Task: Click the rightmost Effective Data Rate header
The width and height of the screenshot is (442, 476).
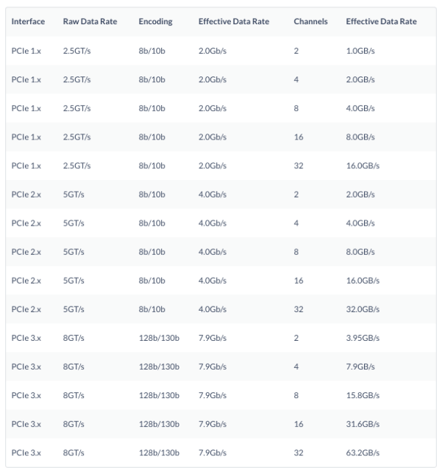Action: 381,22
